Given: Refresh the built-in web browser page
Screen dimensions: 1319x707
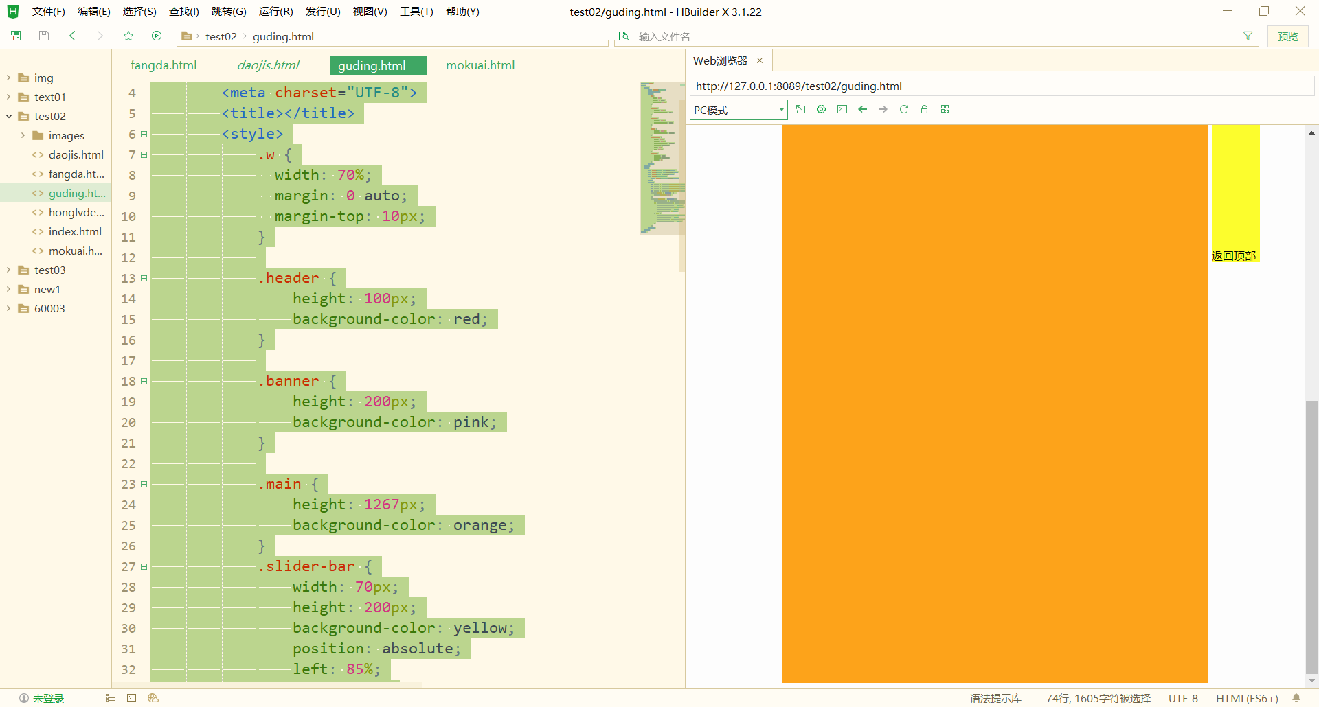Looking at the screenshot, I should (x=903, y=109).
